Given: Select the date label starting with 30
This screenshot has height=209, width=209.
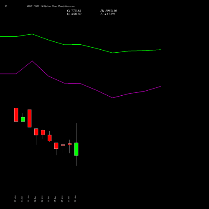Looking at the screenshot, I should tap(75, 199).
